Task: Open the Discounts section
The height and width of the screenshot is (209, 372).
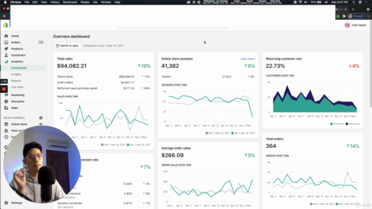Action: (17, 102)
